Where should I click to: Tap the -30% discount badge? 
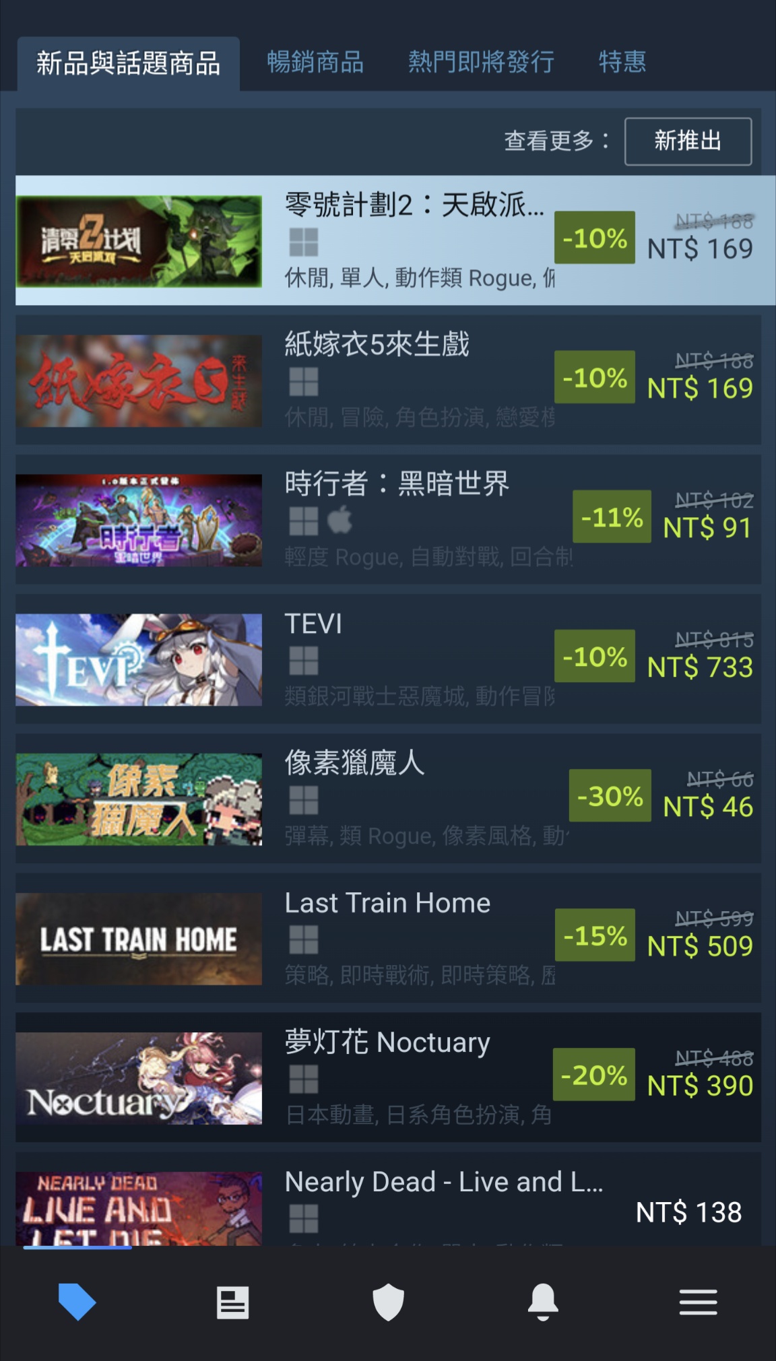pos(610,795)
